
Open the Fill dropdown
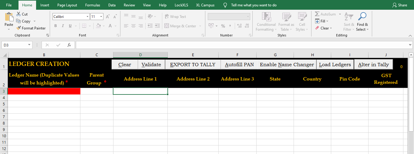(321, 21)
